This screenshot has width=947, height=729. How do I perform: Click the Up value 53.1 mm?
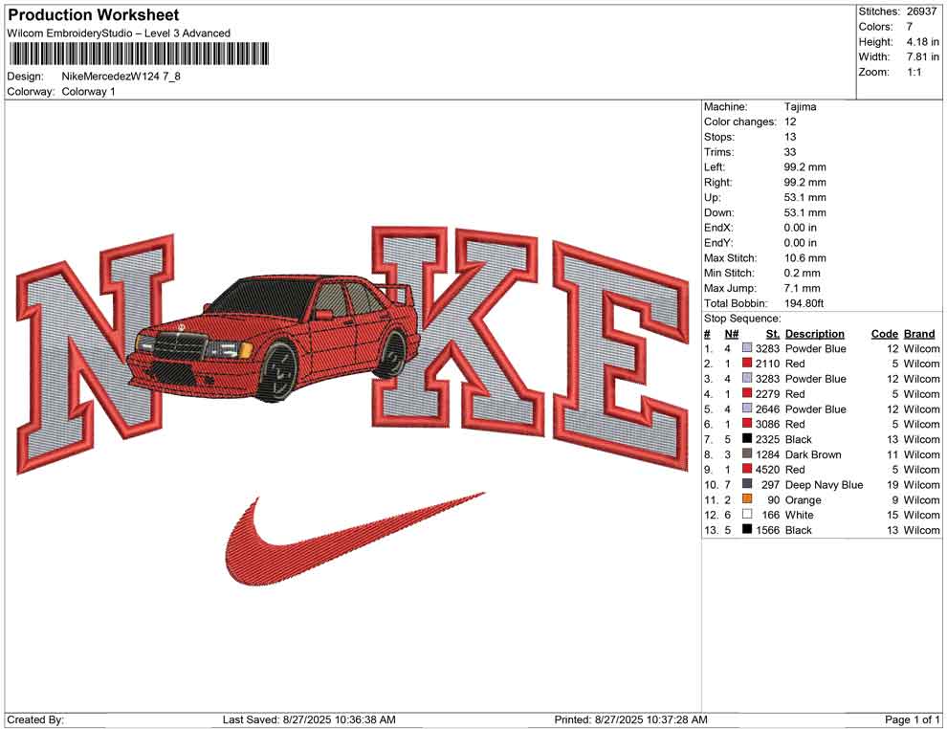click(x=805, y=197)
